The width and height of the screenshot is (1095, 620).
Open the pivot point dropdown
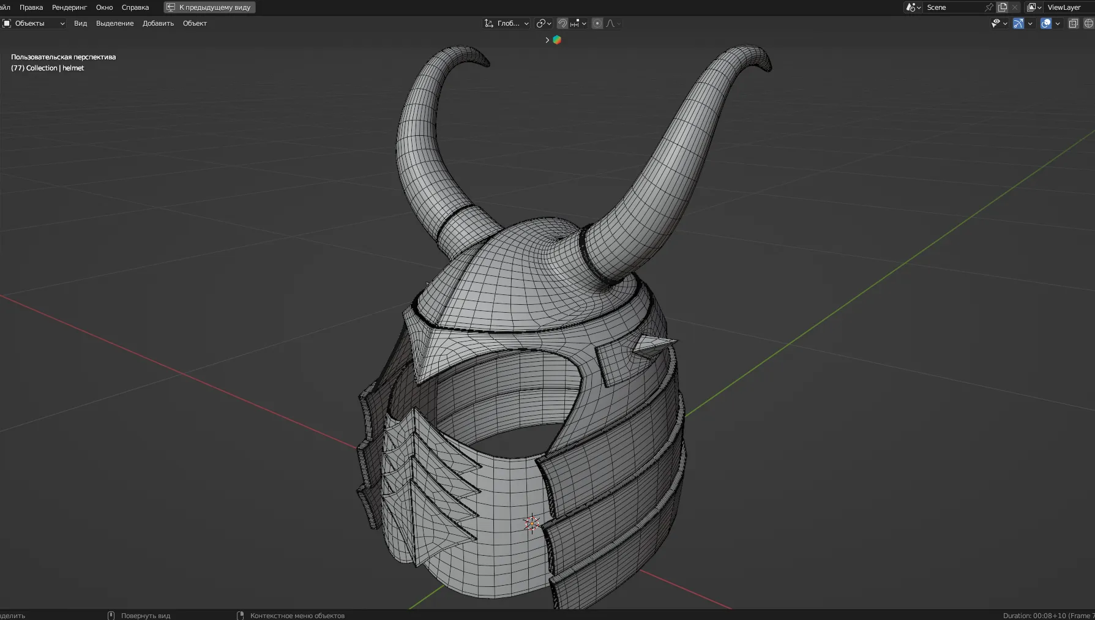pyautogui.click(x=544, y=23)
